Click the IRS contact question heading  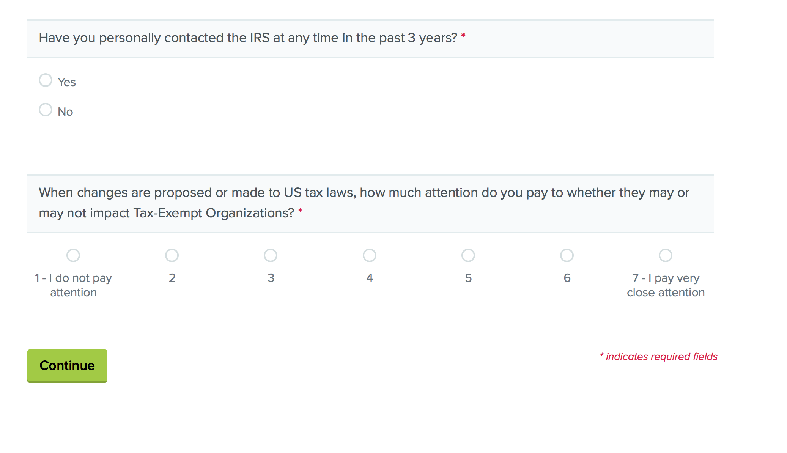pyautogui.click(x=248, y=38)
